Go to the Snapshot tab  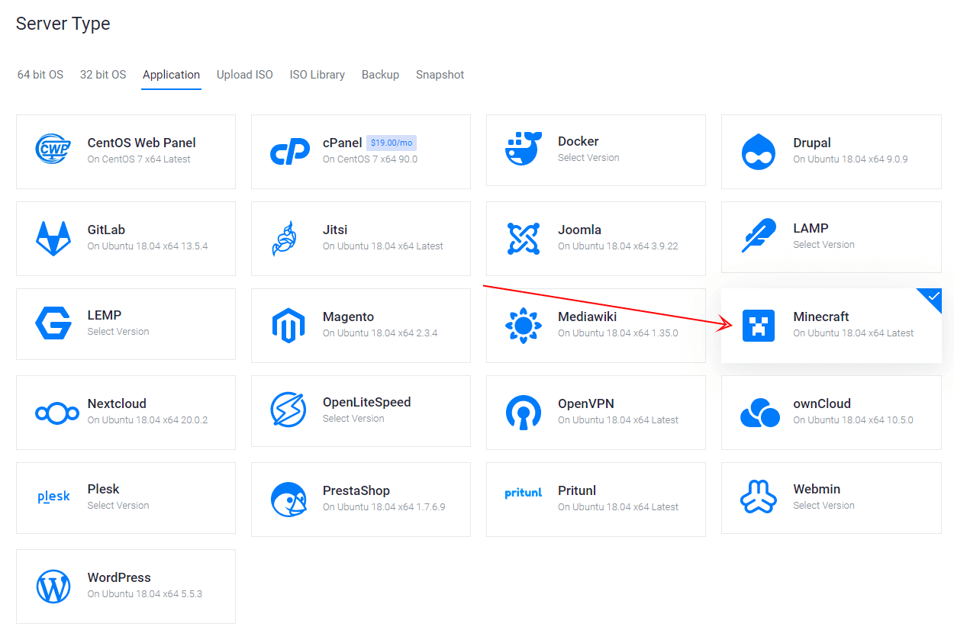pyautogui.click(x=440, y=75)
